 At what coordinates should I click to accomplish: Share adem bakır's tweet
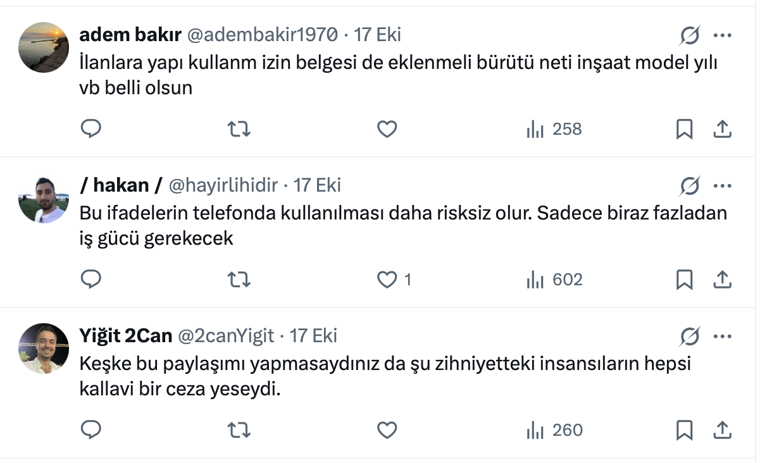(x=722, y=129)
